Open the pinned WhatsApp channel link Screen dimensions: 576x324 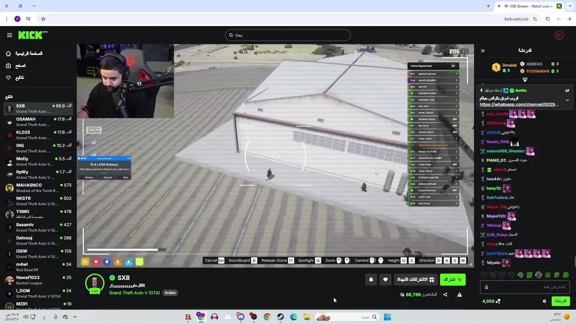pos(519,104)
